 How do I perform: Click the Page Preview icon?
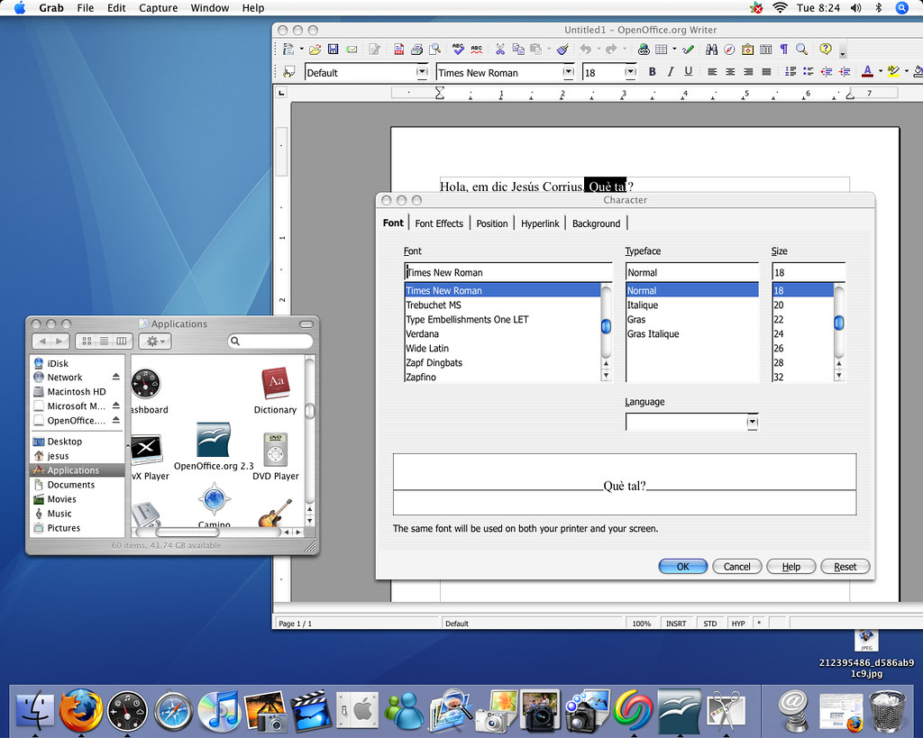coord(435,50)
